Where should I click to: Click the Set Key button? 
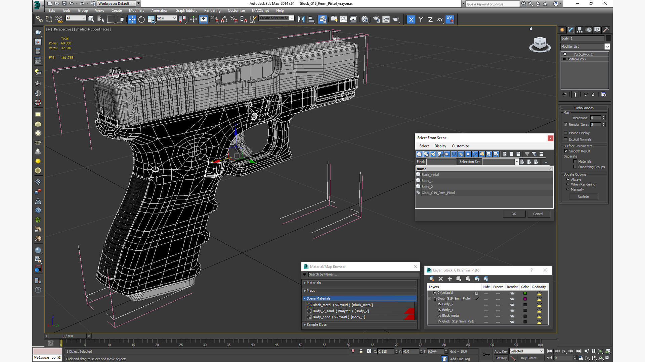tap(501, 358)
